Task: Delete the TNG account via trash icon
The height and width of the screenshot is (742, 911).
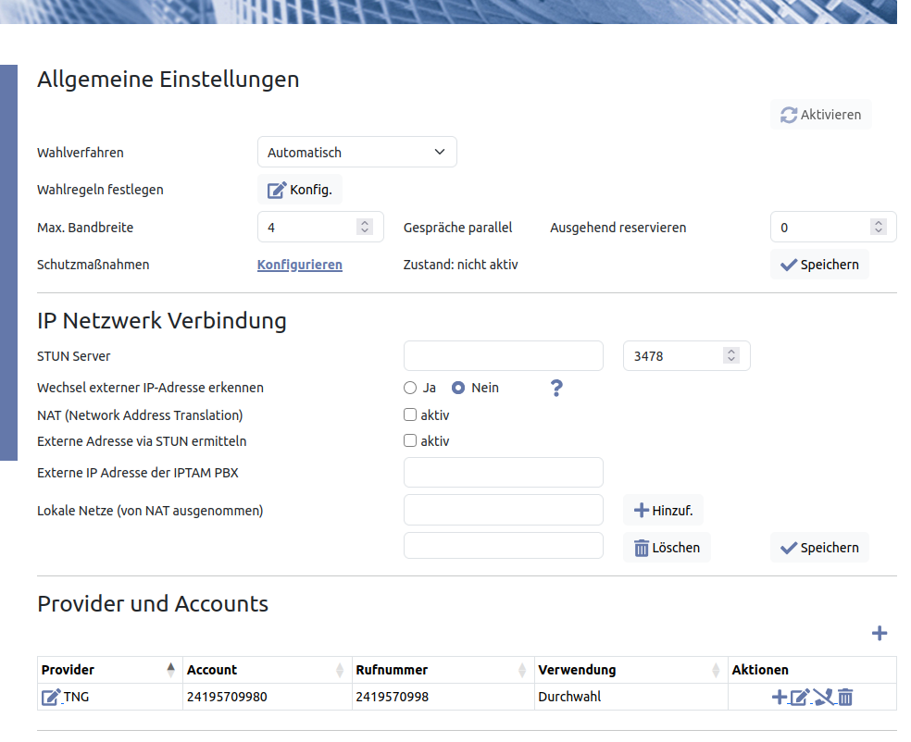Action: 845,698
